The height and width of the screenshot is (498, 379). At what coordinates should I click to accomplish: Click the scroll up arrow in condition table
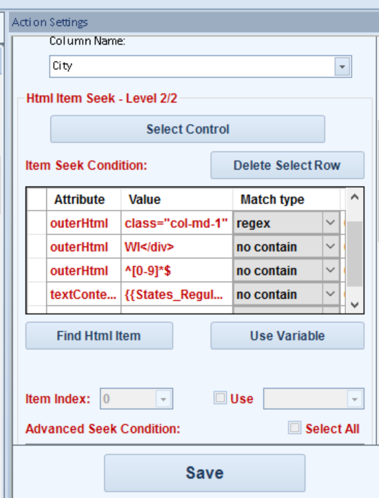pos(355,197)
